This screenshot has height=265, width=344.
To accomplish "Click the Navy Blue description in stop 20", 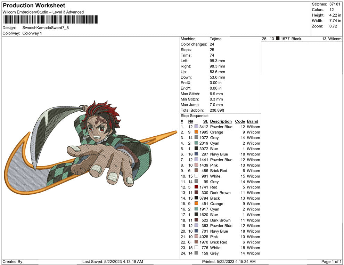I will (219, 231).
